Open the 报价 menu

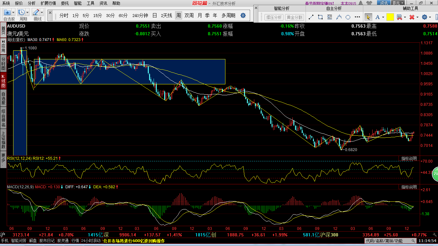[19, 3]
